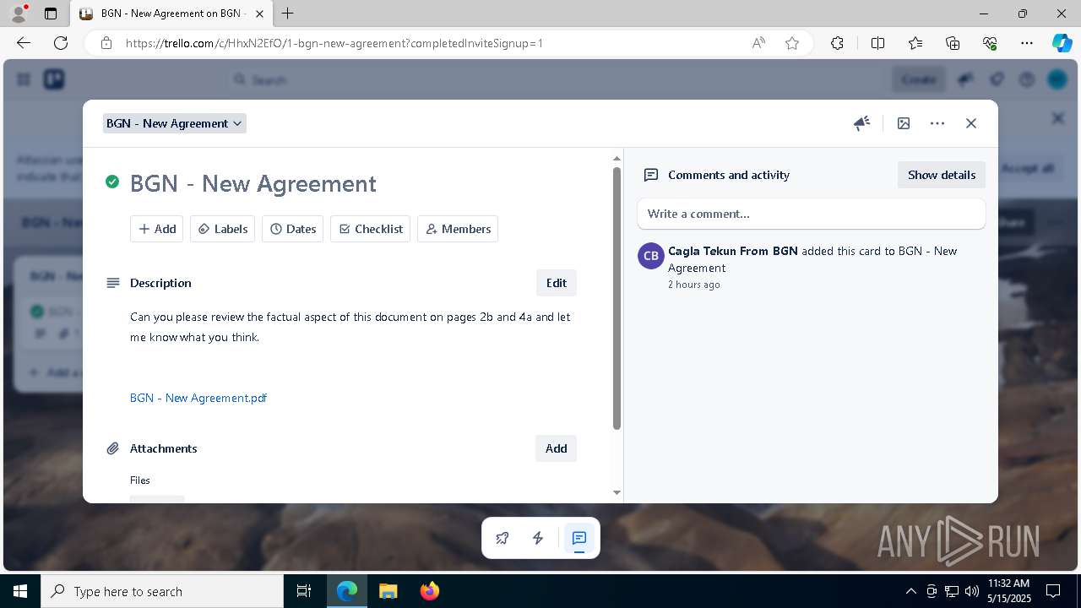Open Labels for the card
The height and width of the screenshot is (608, 1081).
(x=223, y=229)
